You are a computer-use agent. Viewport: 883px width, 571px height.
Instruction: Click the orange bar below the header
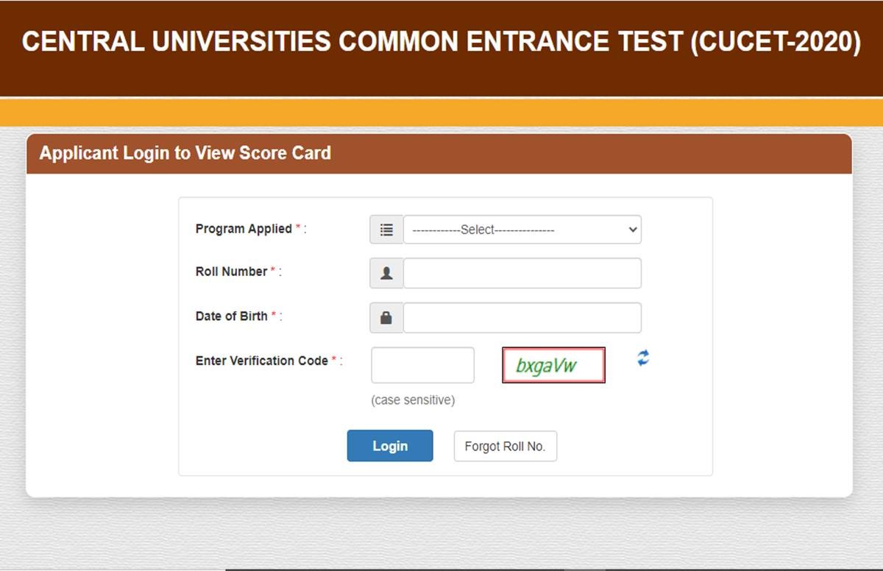click(441, 113)
